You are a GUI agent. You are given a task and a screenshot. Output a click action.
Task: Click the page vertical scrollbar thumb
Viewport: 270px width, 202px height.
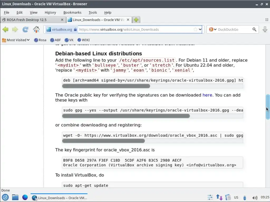(268, 107)
